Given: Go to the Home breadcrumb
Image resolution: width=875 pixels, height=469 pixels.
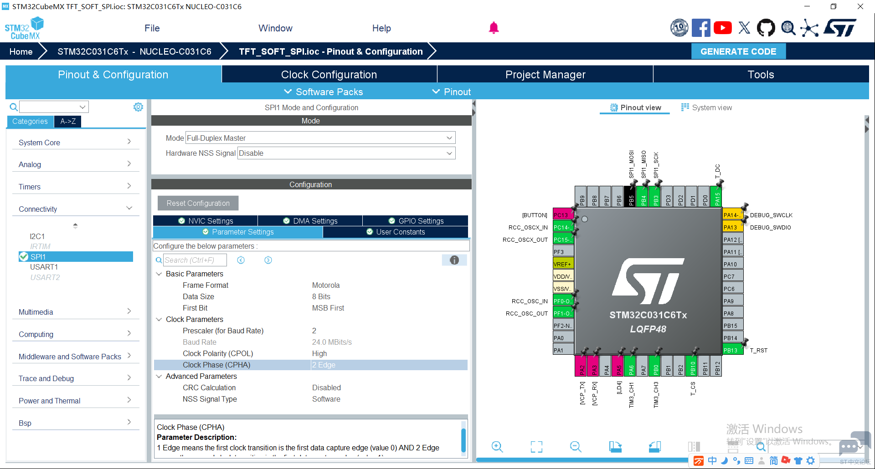Looking at the screenshot, I should [x=21, y=51].
